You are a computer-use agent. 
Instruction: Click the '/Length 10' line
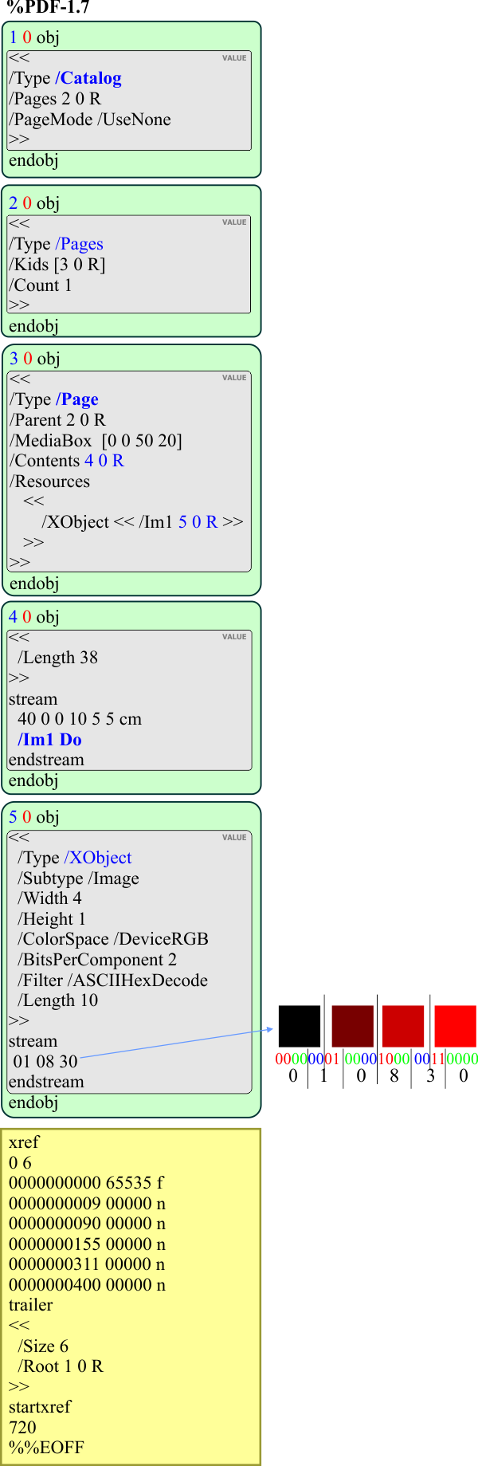[57, 1000]
